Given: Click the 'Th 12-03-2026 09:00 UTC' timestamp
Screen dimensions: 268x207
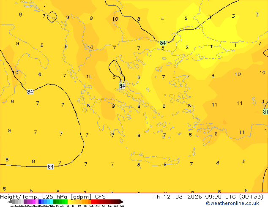Looking at the screenshot, I should point(195,196).
